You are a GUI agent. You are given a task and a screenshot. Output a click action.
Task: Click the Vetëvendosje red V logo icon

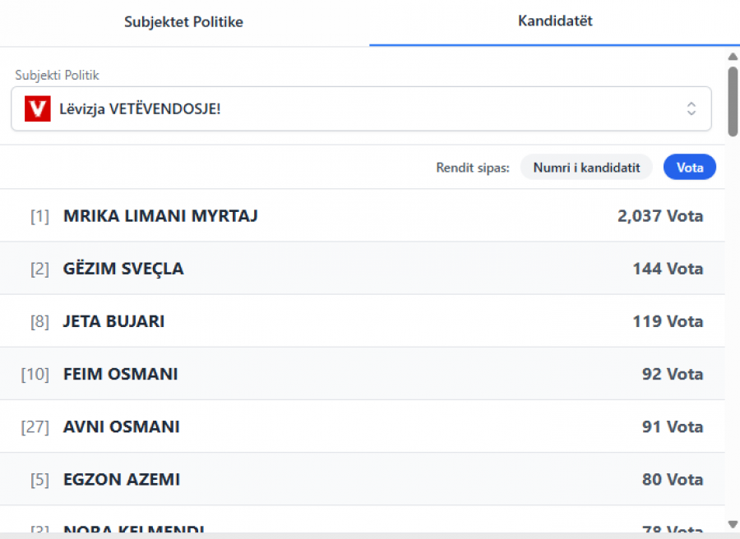click(38, 108)
